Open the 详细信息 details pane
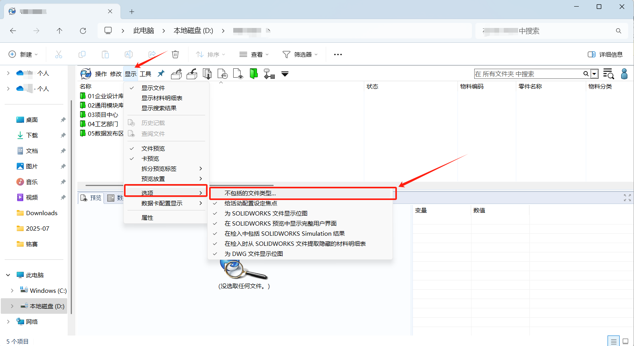The width and height of the screenshot is (634, 346). 605,54
